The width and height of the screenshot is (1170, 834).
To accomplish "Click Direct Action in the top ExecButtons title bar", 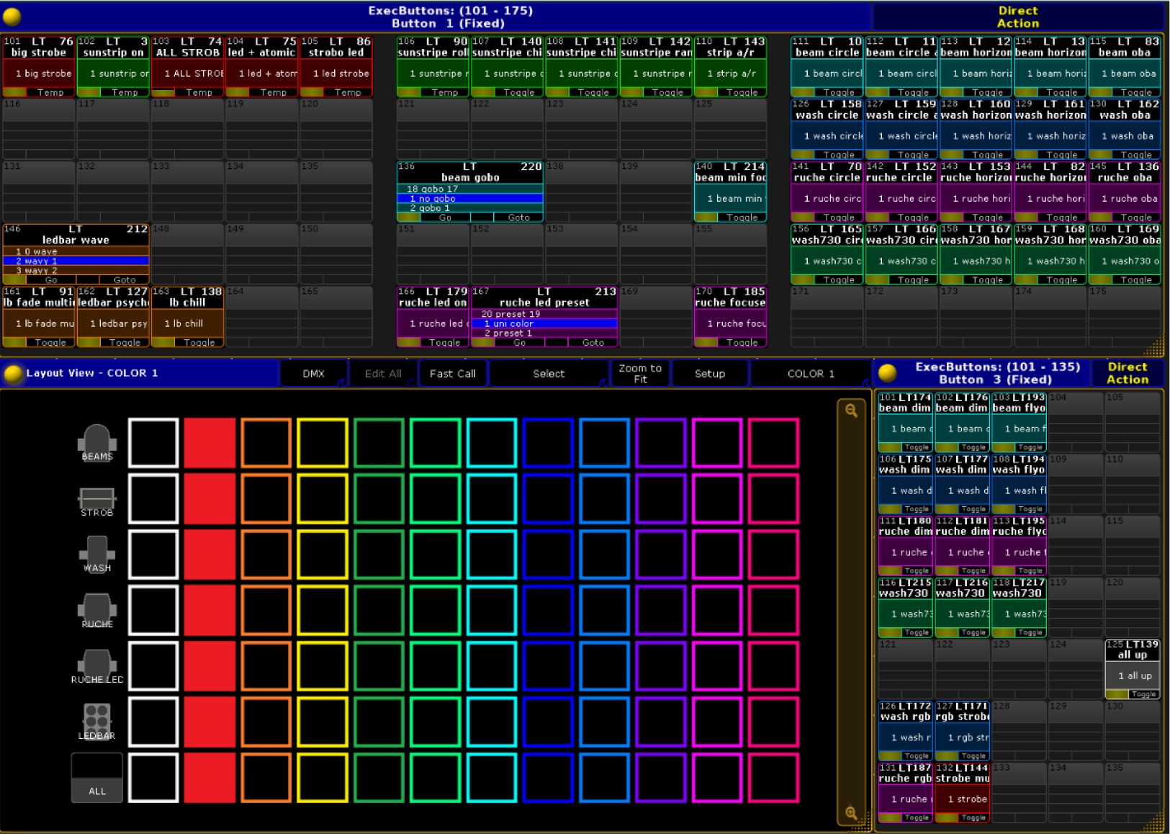I will [1017, 17].
